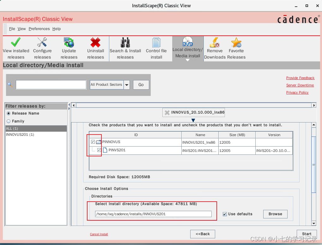Open the Help menu
The image size is (322, 245).
pos(57,29)
